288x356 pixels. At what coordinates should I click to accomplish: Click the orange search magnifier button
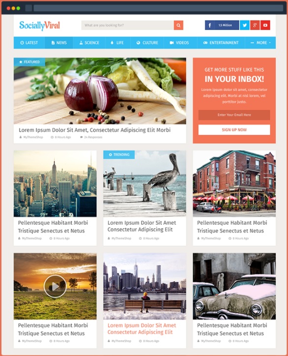(178, 25)
